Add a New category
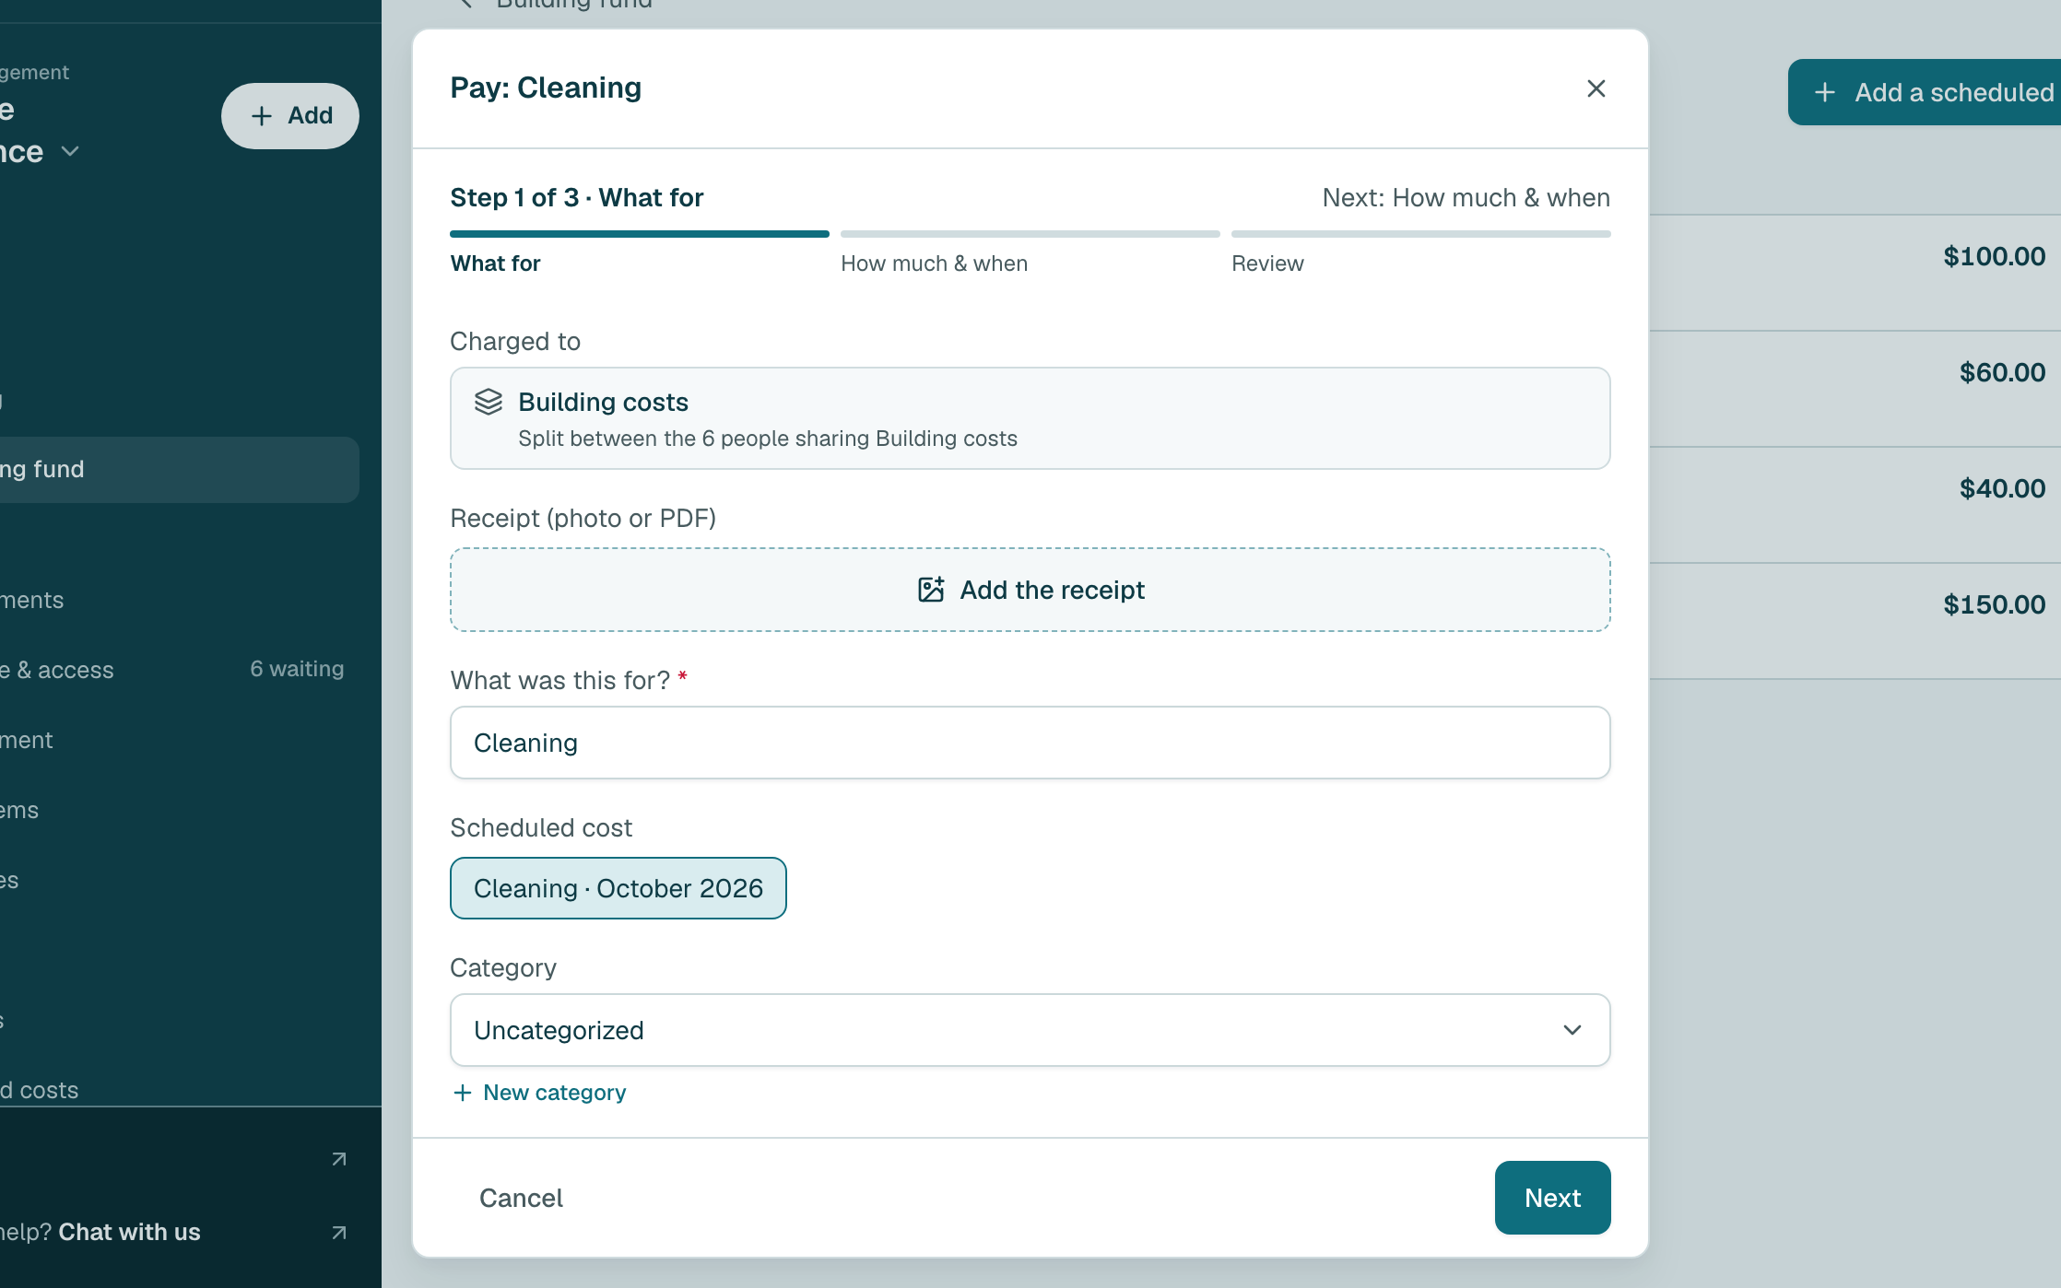2061x1288 pixels. click(x=539, y=1092)
